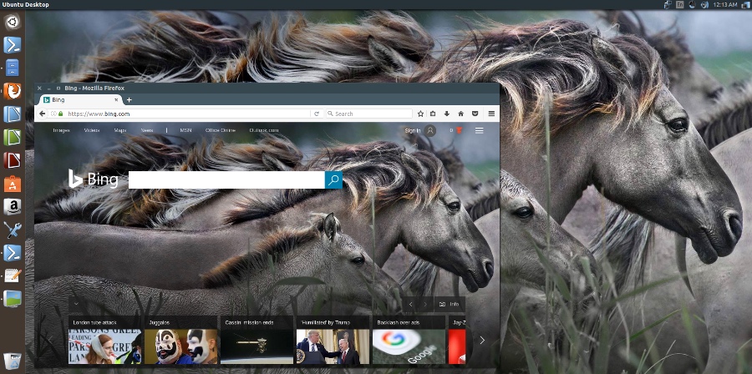Open Firefox hamburger menu
The image size is (752, 374).
coord(490,114)
